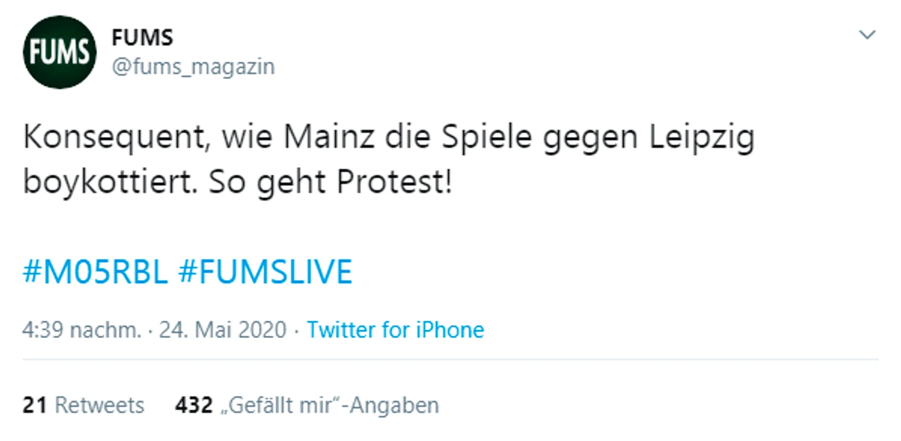
Task: Open the tweet options chevron menu
Action: point(868,35)
